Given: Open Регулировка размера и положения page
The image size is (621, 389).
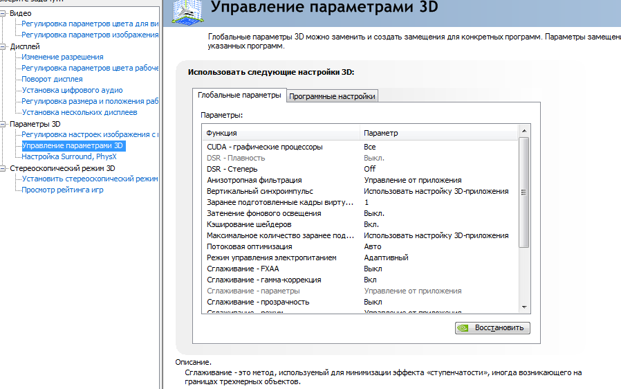Looking at the screenshot, I should 90,102.
